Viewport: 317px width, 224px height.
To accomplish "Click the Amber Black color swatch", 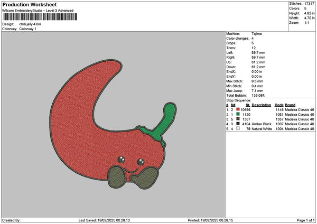I will pyautogui.click(x=238, y=124).
